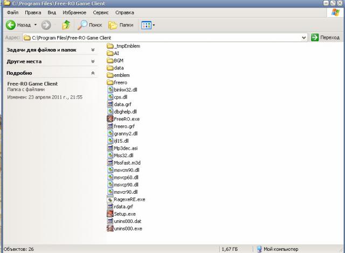This screenshot has width=345, height=253.
Task: Click the Переход go button
Action: (x=325, y=38)
